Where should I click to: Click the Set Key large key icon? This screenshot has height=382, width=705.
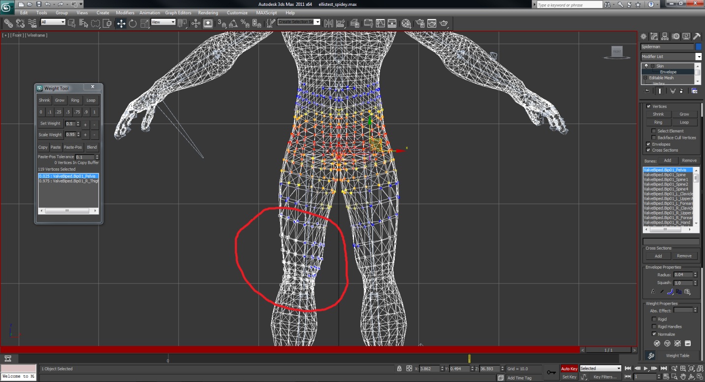(551, 372)
